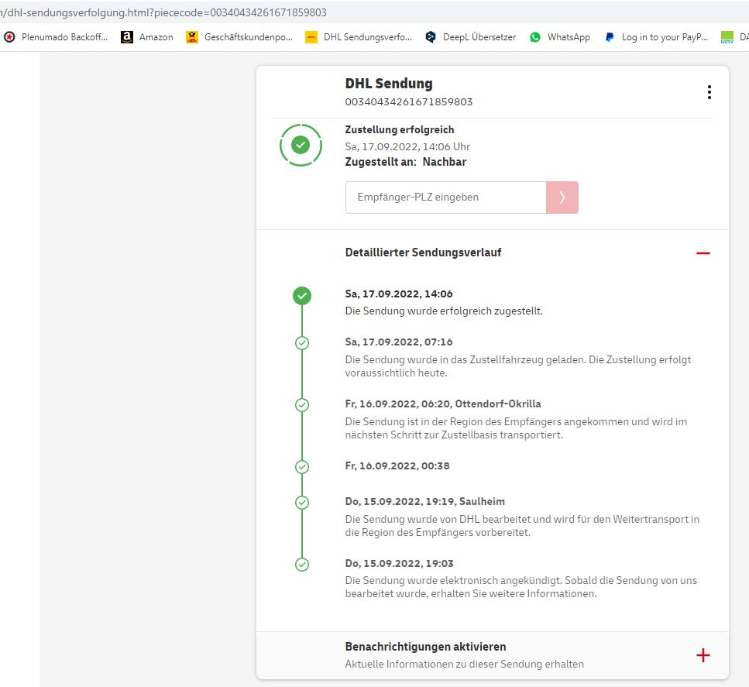Click the timeline checkmark for 16.09.2022, 00:38

tap(302, 467)
